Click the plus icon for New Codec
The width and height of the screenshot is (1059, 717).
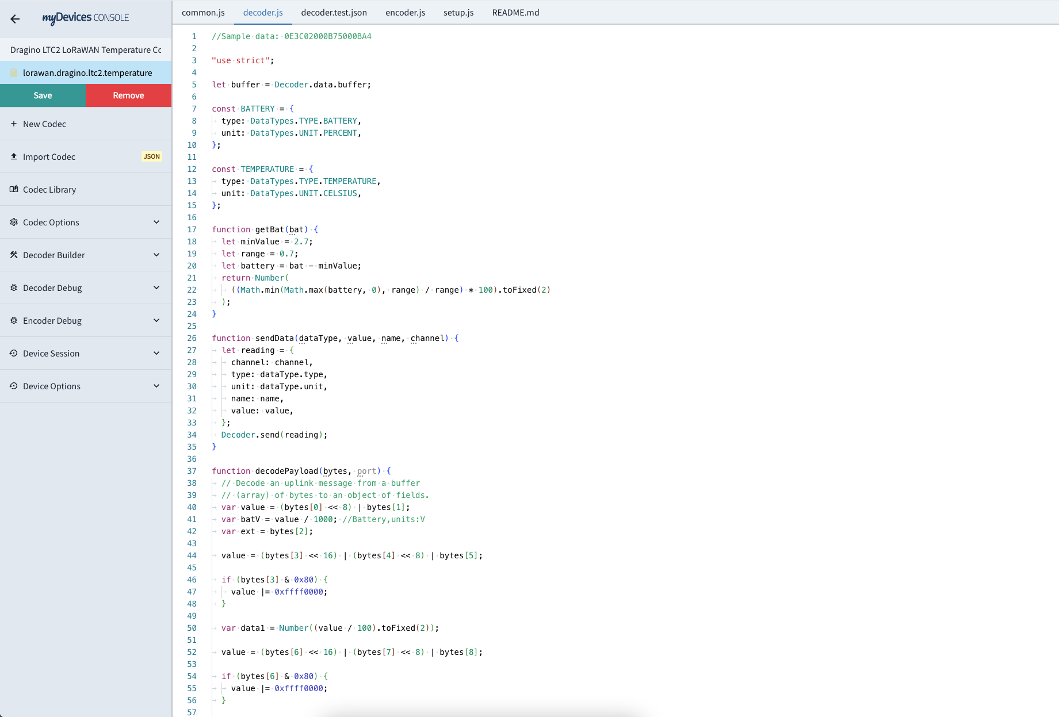pos(14,124)
